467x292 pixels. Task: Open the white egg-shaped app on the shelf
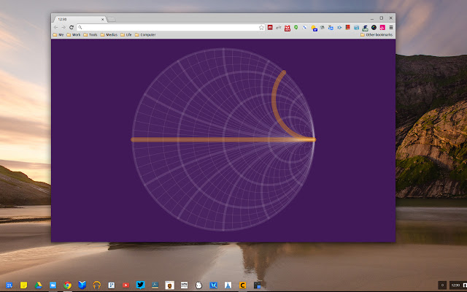pos(198,285)
